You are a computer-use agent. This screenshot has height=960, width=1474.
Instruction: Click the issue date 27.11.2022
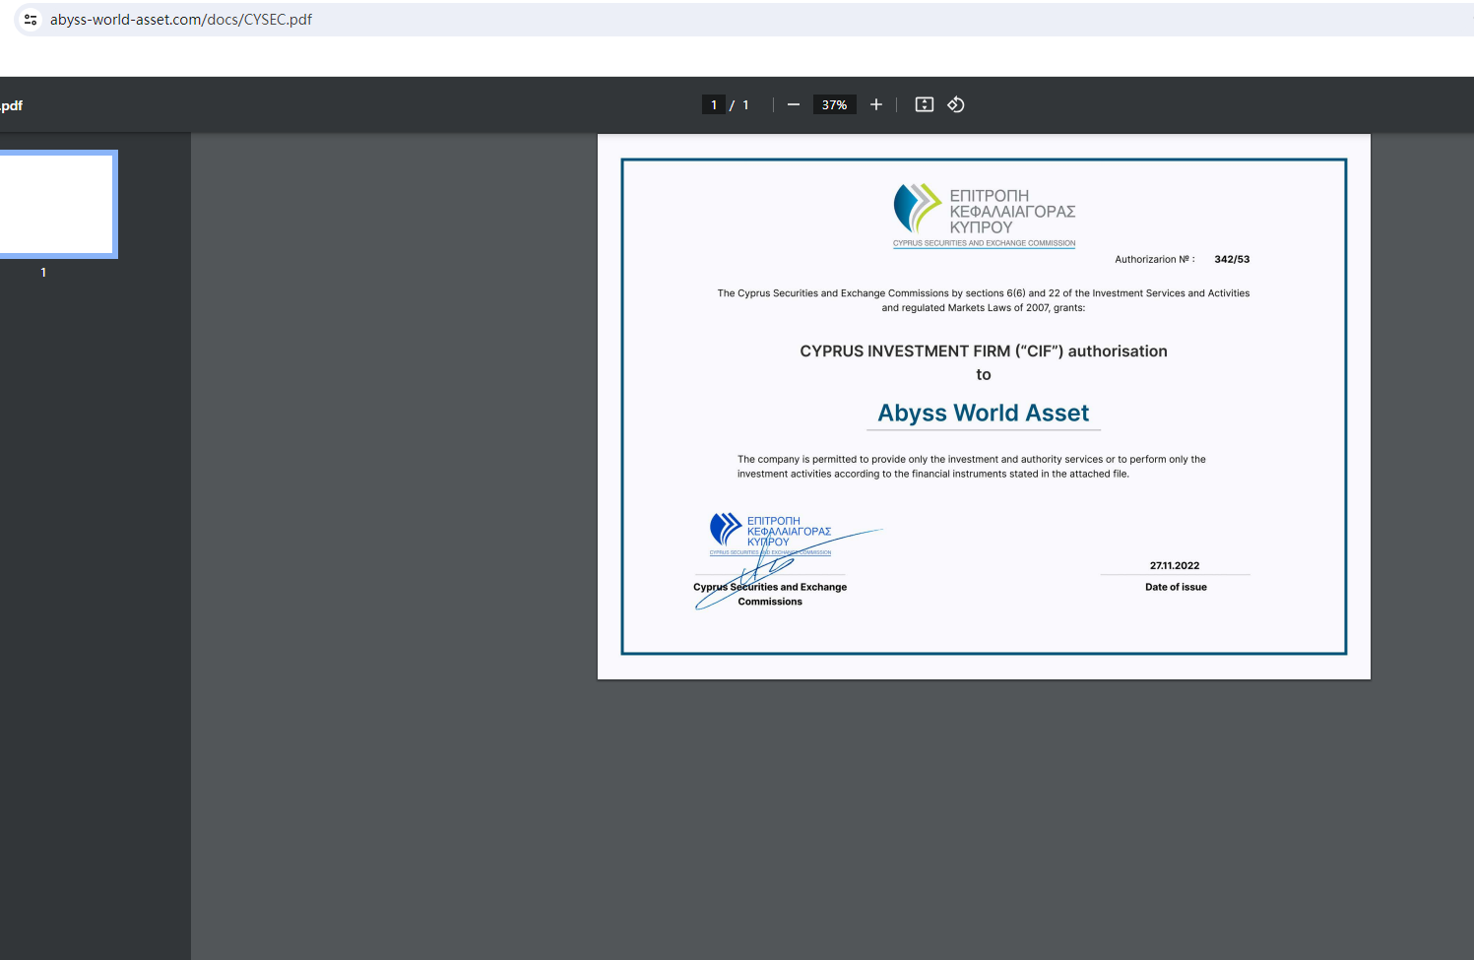(1174, 566)
